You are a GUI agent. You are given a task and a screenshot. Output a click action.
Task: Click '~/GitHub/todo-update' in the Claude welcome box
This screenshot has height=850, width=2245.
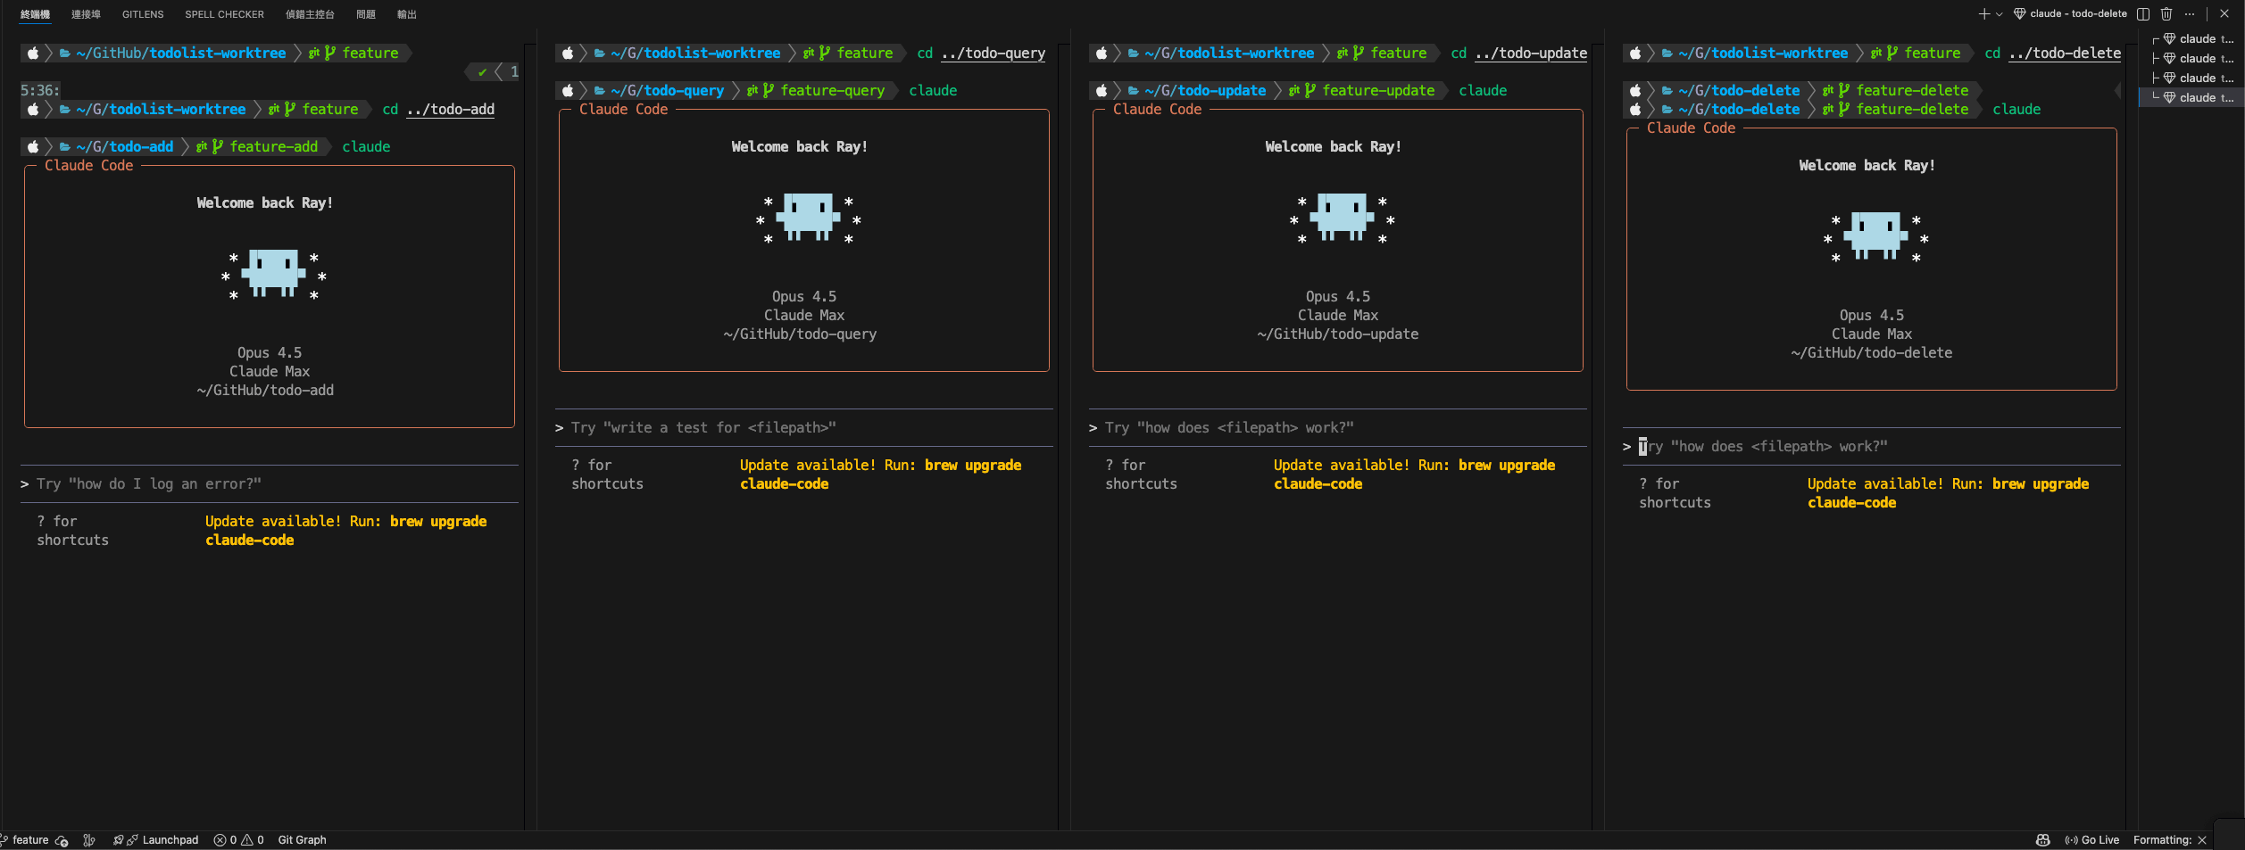pyautogui.click(x=1337, y=334)
